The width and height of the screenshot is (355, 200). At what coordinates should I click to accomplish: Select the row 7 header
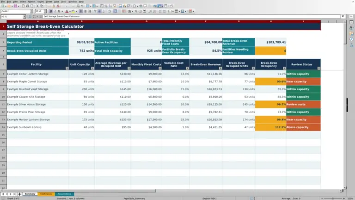tap(3, 74)
